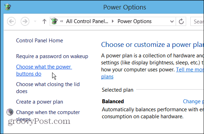Select the All Control Panel breadcrumb
204x134 pixels.
pyautogui.click(x=87, y=21)
